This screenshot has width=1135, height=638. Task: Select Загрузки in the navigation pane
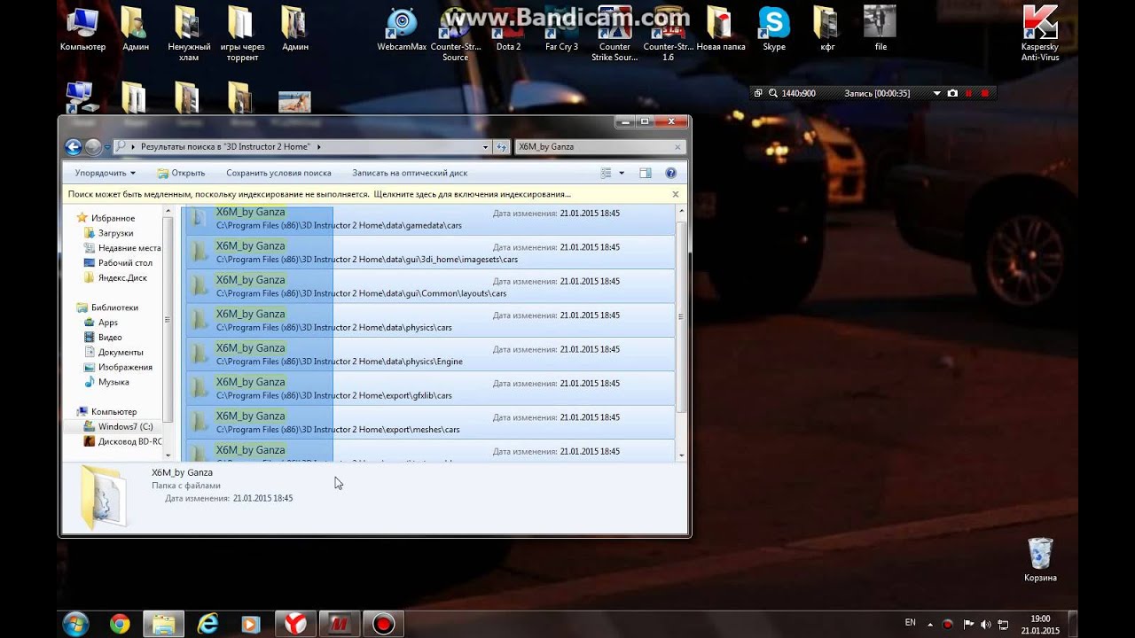point(115,233)
